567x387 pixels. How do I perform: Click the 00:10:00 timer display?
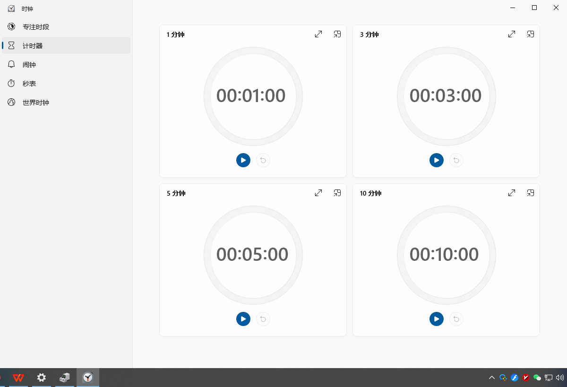coord(444,255)
